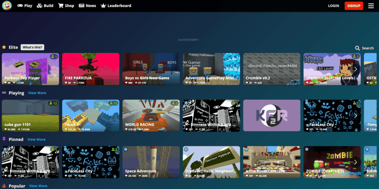Image resolution: width=379 pixels, height=189 pixels.
Task: Click the Pinned pushpin icon
Action: (x=4, y=139)
